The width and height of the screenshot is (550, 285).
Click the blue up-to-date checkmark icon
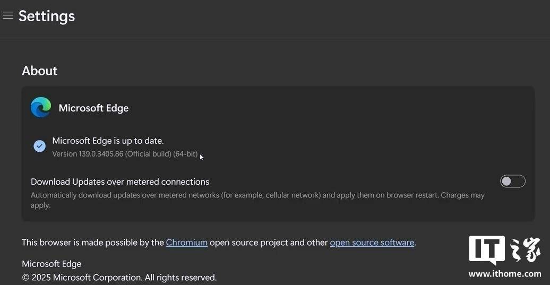coord(39,146)
